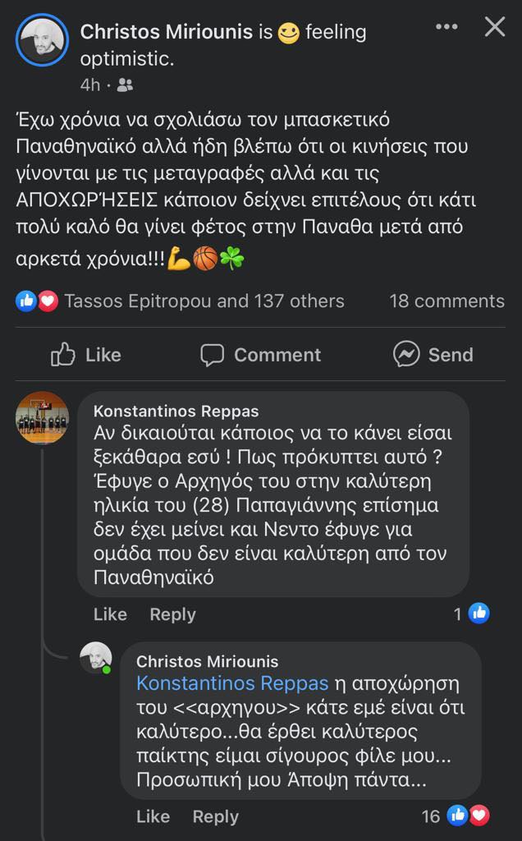The height and width of the screenshot is (841, 522).
Task: View Tassos Epitropou and 137 others reactions
Action: click(204, 301)
